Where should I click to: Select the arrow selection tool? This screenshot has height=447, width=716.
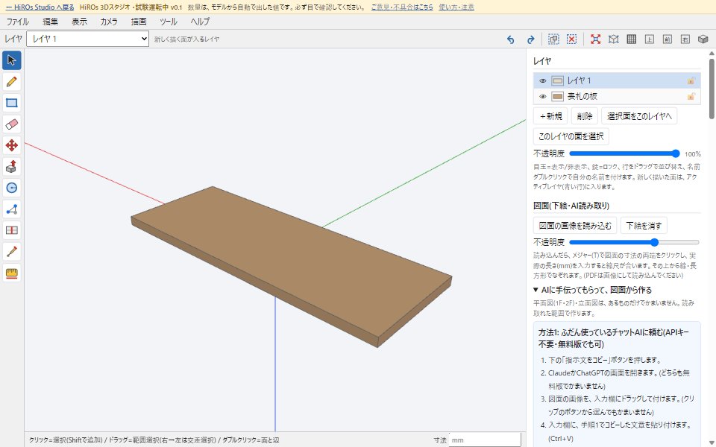tap(12, 60)
